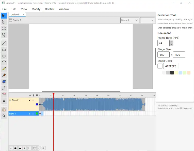
Task: Open the Modify menu
Action: [36, 9]
